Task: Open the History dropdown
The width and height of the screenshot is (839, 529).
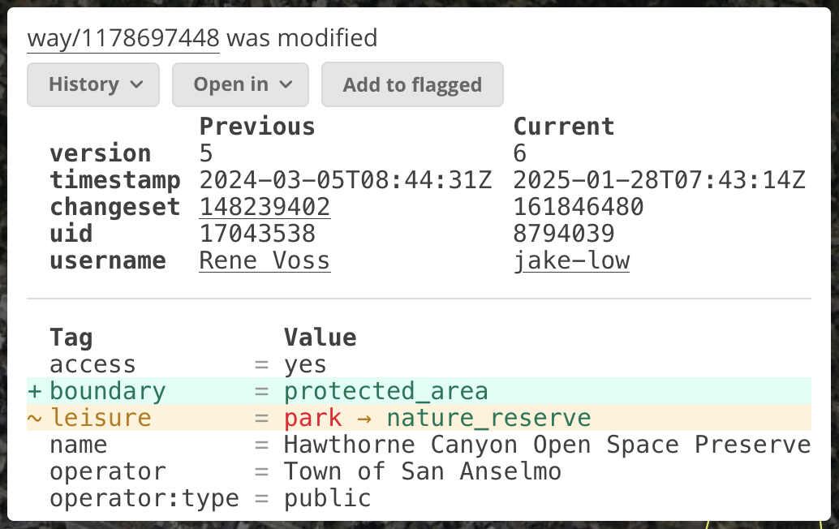Action: click(x=93, y=84)
